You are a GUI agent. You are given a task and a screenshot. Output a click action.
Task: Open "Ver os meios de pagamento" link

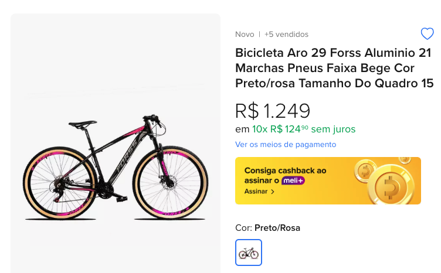286,144
